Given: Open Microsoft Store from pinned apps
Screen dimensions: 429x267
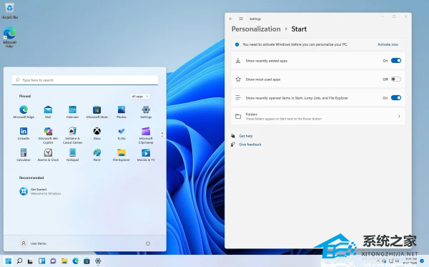Looking at the screenshot, I should pyautogui.click(x=97, y=112).
